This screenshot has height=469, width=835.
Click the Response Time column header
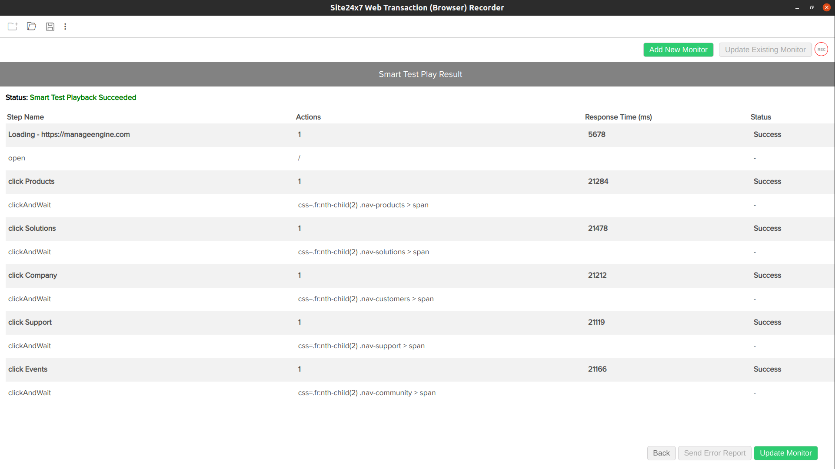pos(618,117)
